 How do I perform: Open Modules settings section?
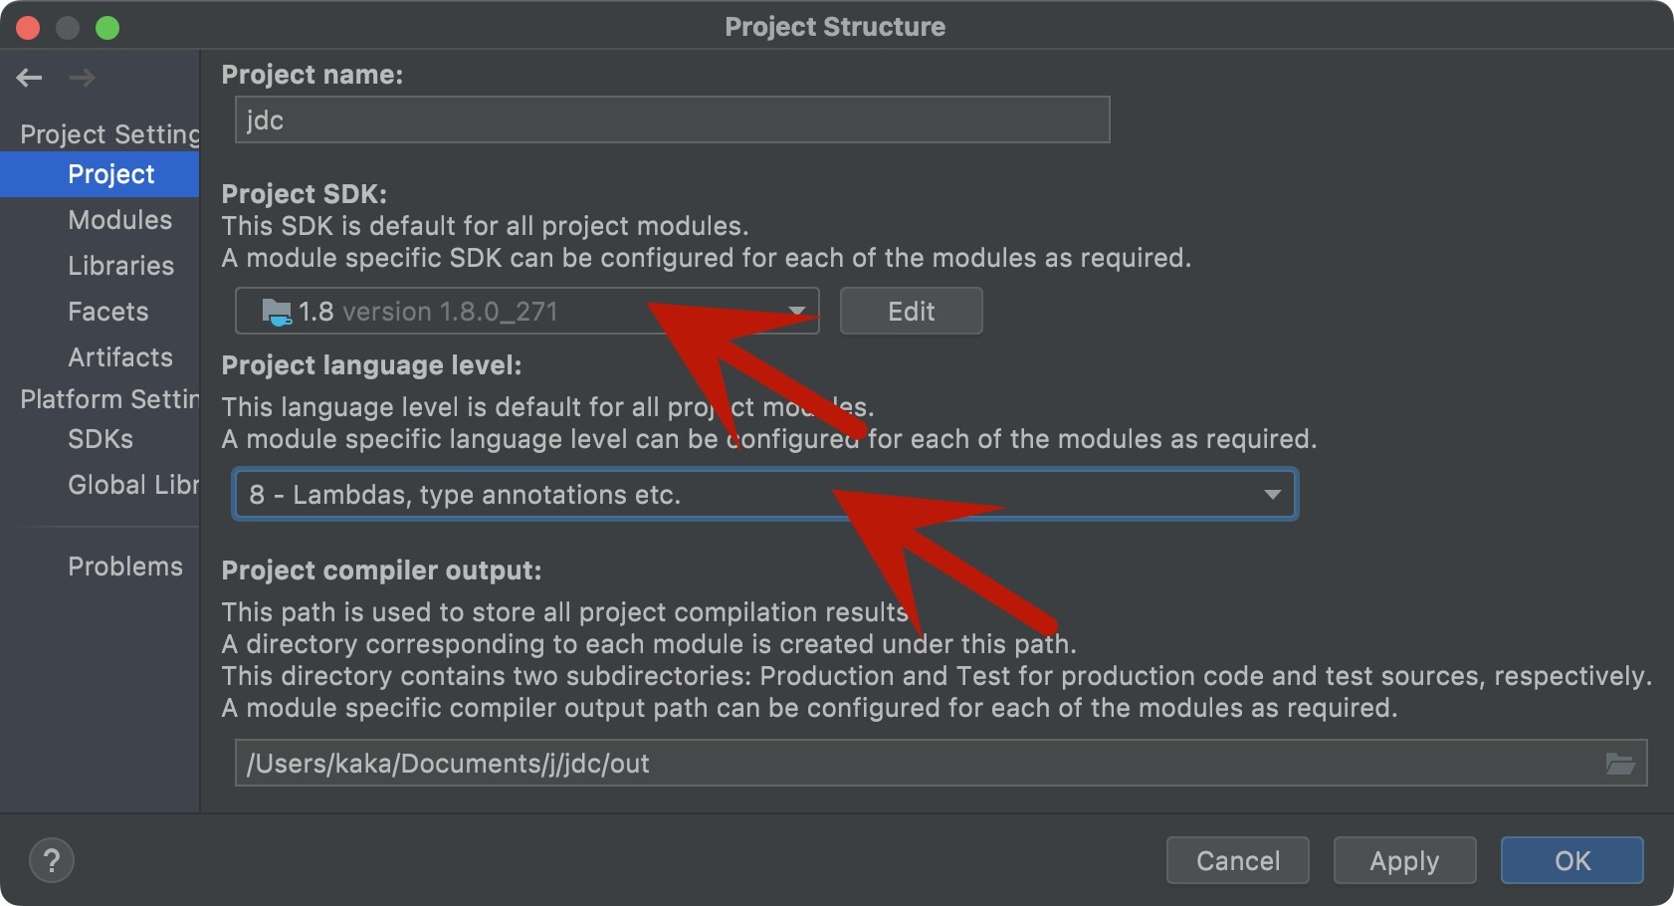(x=119, y=220)
